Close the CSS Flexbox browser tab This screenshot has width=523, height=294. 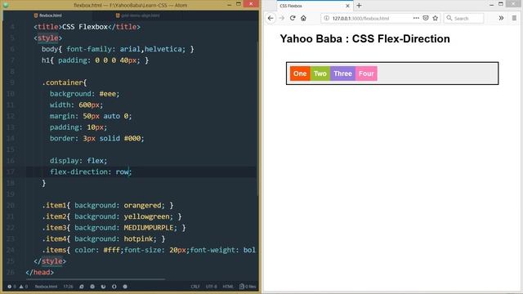click(x=347, y=6)
